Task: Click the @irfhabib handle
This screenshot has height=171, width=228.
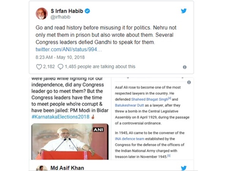Action: pyautogui.click(x=60, y=17)
